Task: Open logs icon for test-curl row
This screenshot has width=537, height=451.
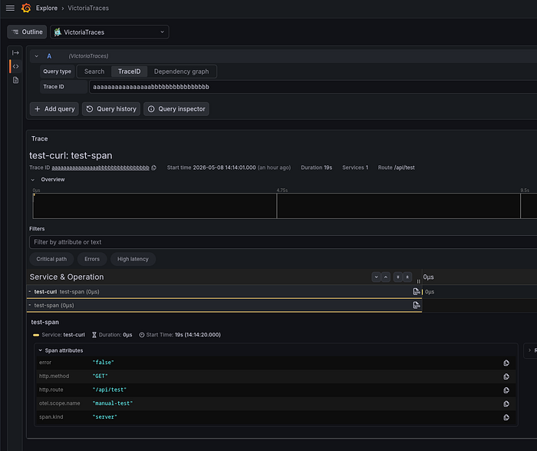Action: pyautogui.click(x=416, y=291)
